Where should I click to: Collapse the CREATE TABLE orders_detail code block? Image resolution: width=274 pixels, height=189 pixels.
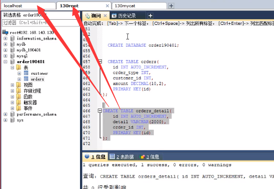coord(100,111)
